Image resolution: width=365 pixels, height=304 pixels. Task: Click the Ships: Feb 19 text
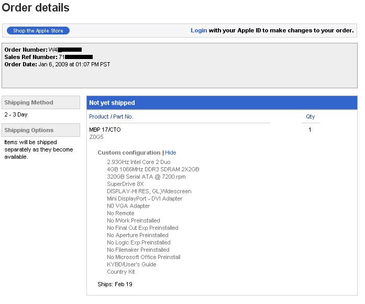(x=115, y=284)
